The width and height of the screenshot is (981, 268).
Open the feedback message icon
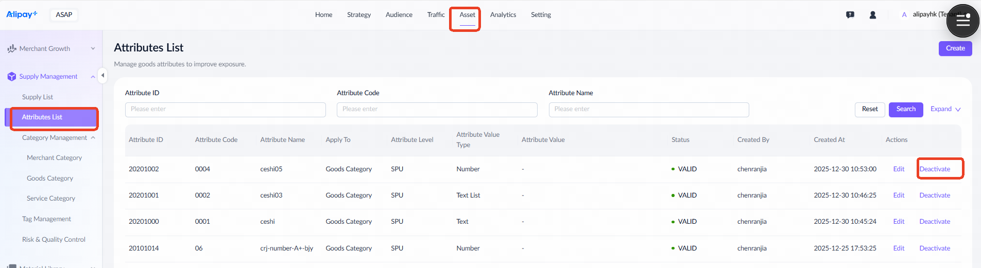coord(850,15)
